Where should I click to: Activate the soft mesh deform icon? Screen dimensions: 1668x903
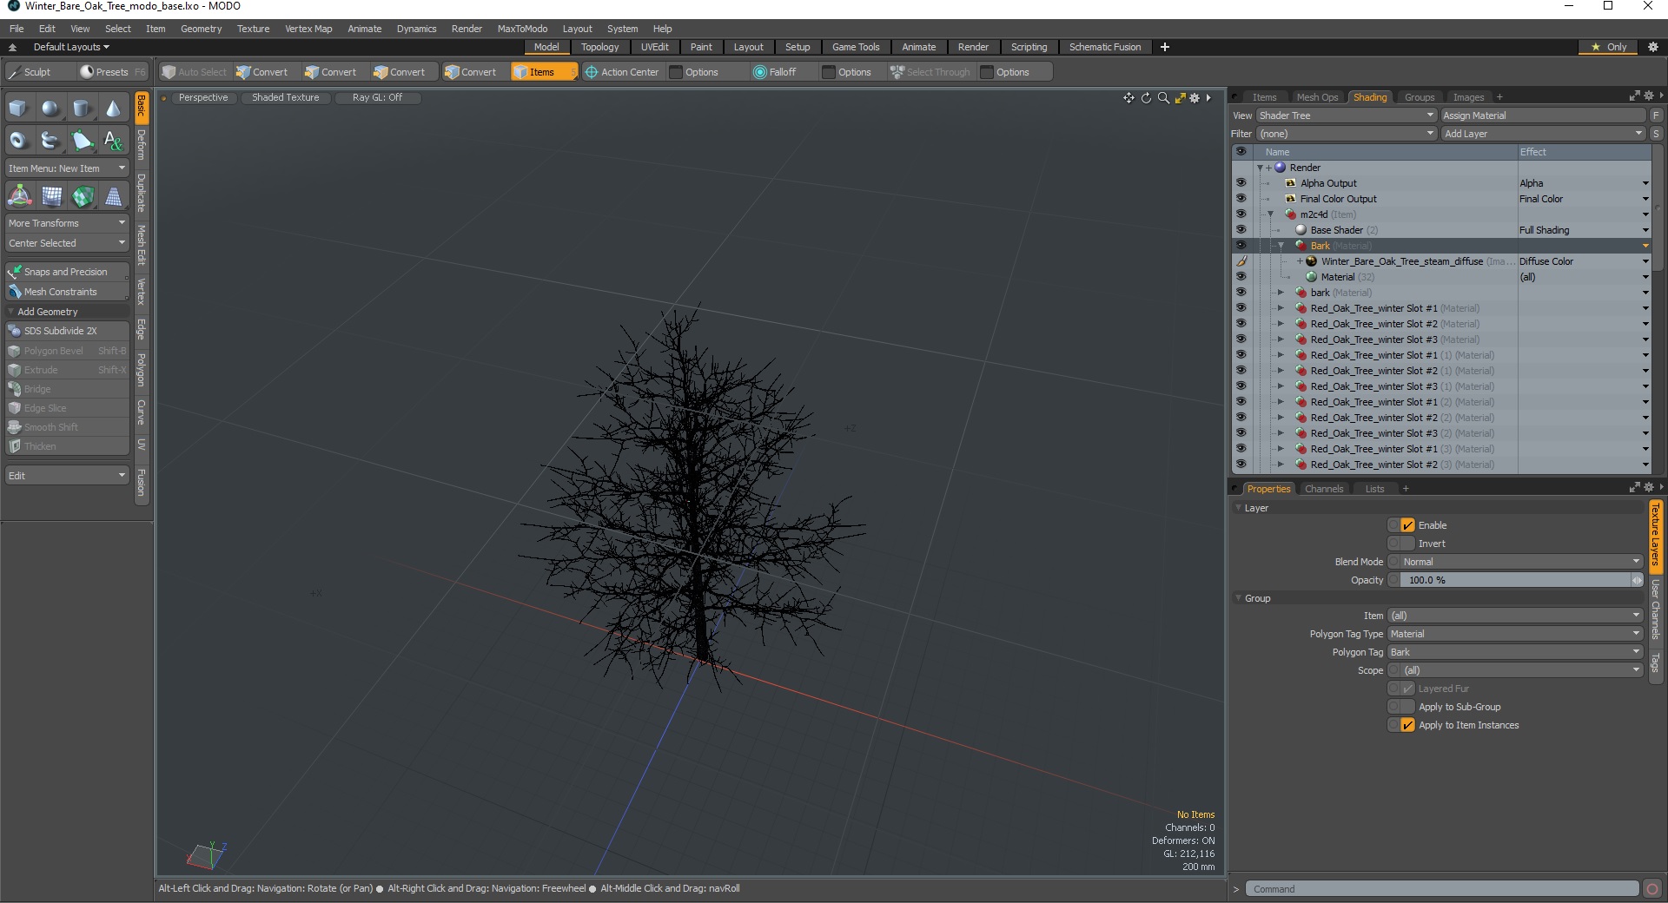point(51,196)
